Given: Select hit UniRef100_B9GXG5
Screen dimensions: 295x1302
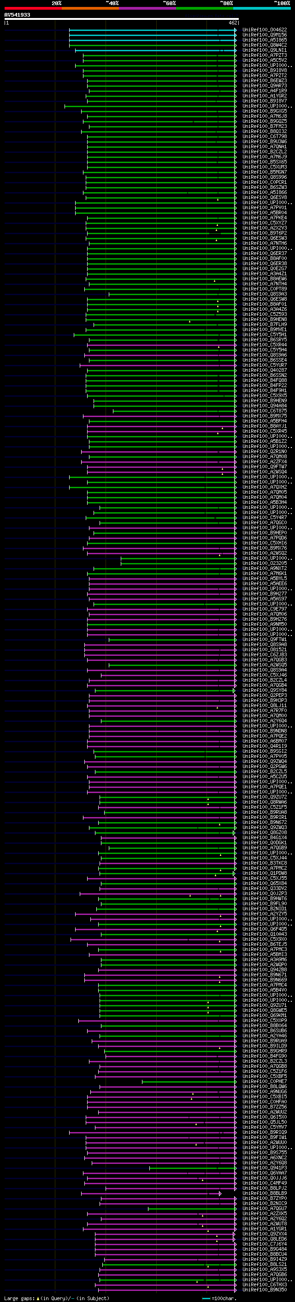Looking at the screenshot, I should pos(265,111).
